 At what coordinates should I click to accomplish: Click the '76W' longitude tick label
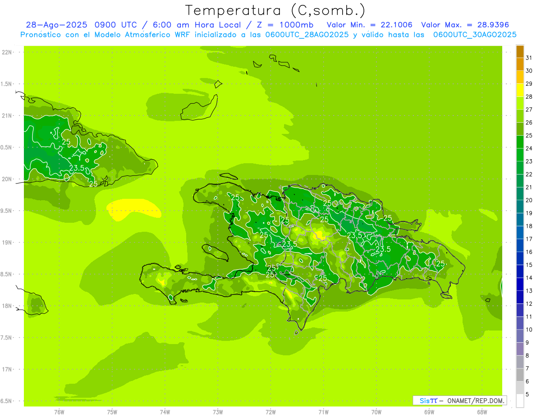coord(59,412)
